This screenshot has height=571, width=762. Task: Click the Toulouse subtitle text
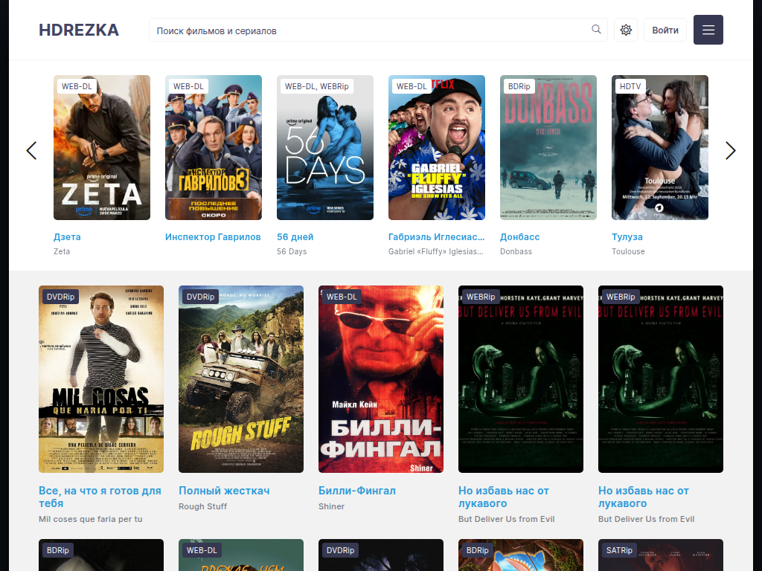628,251
